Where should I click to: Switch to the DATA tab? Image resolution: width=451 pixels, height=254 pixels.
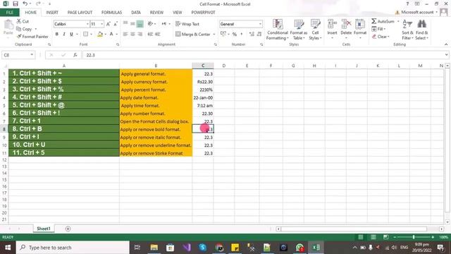(136, 13)
